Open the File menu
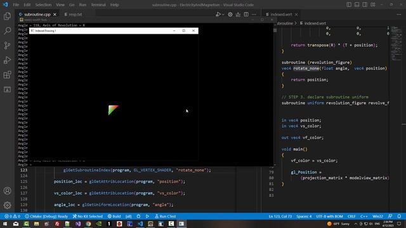The width and height of the screenshot is (406, 228). coord(16,4)
